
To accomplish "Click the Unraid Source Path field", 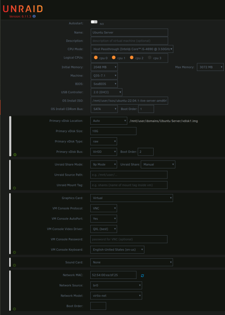I will coord(128,175).
